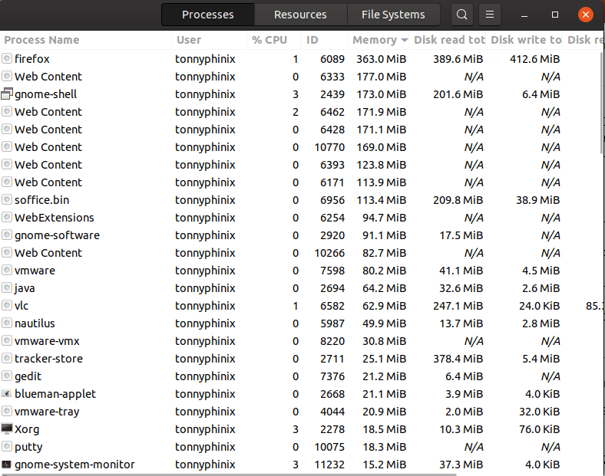
Task: Click the putty process icon
Action: coord(7,446)
